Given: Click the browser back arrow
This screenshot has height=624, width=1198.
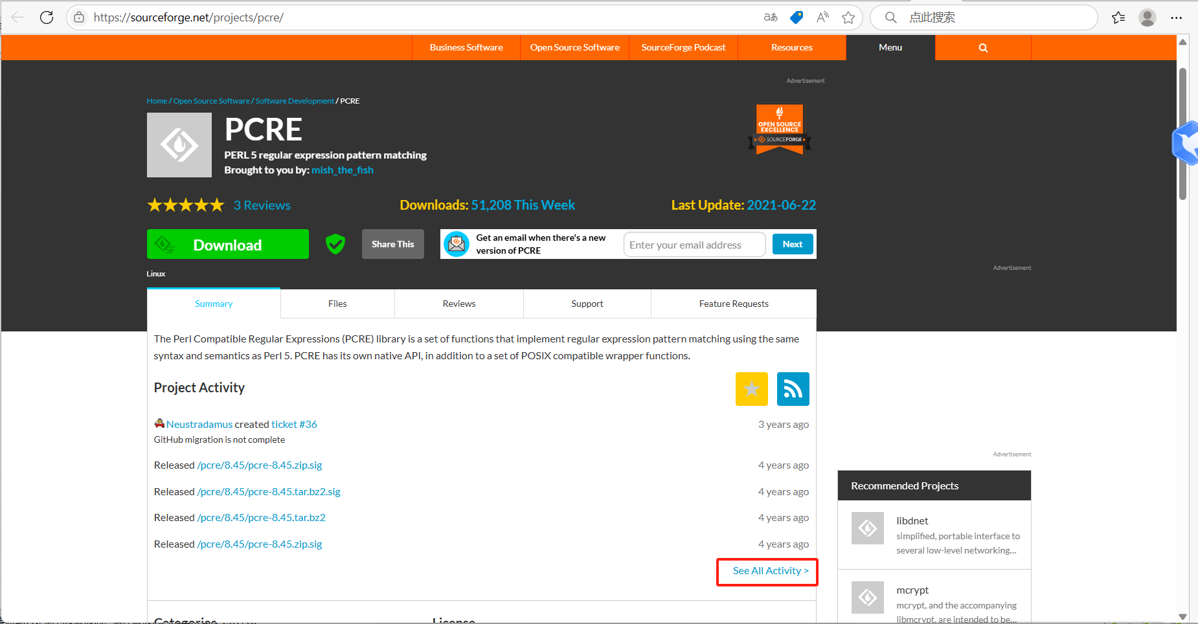Looking at the screenshot, I should 17,17.
